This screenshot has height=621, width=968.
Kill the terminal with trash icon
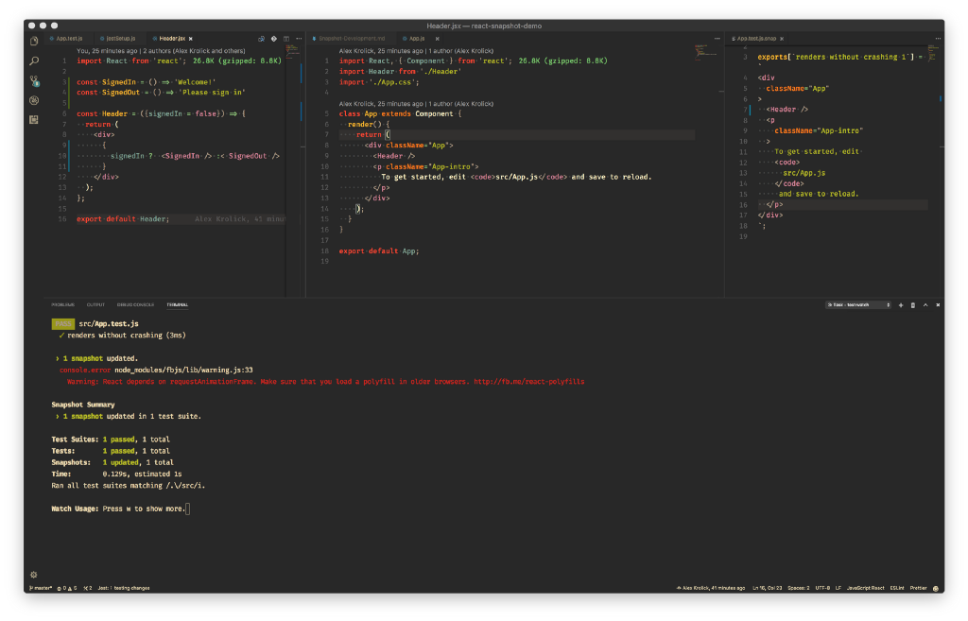click(912, 305)
